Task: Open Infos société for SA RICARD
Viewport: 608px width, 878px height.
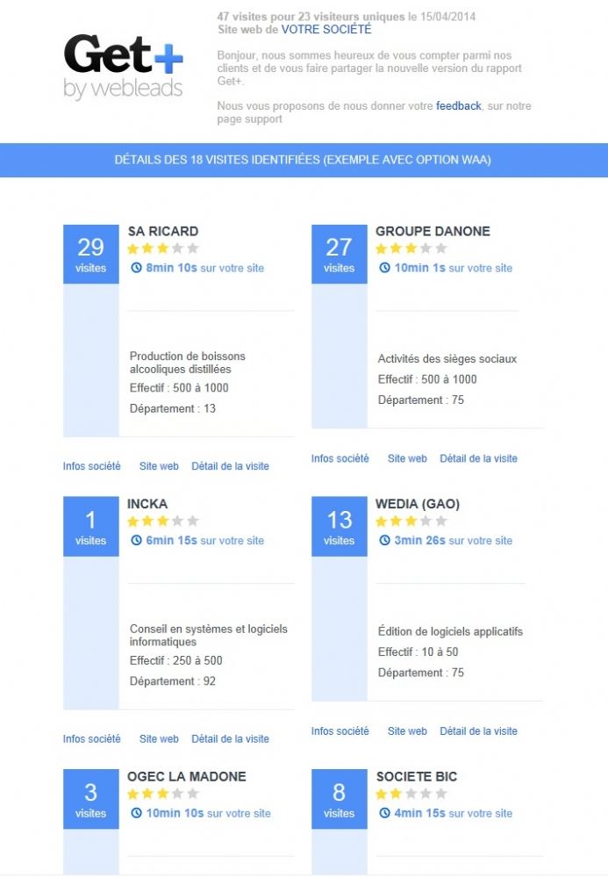Action: (92, 466)
